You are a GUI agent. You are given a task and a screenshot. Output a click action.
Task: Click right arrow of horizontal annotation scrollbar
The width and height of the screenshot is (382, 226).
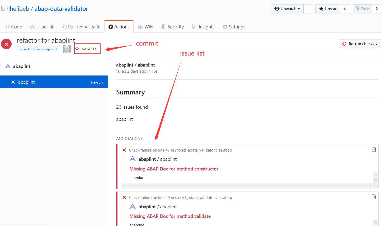click(x=370, y=186)
